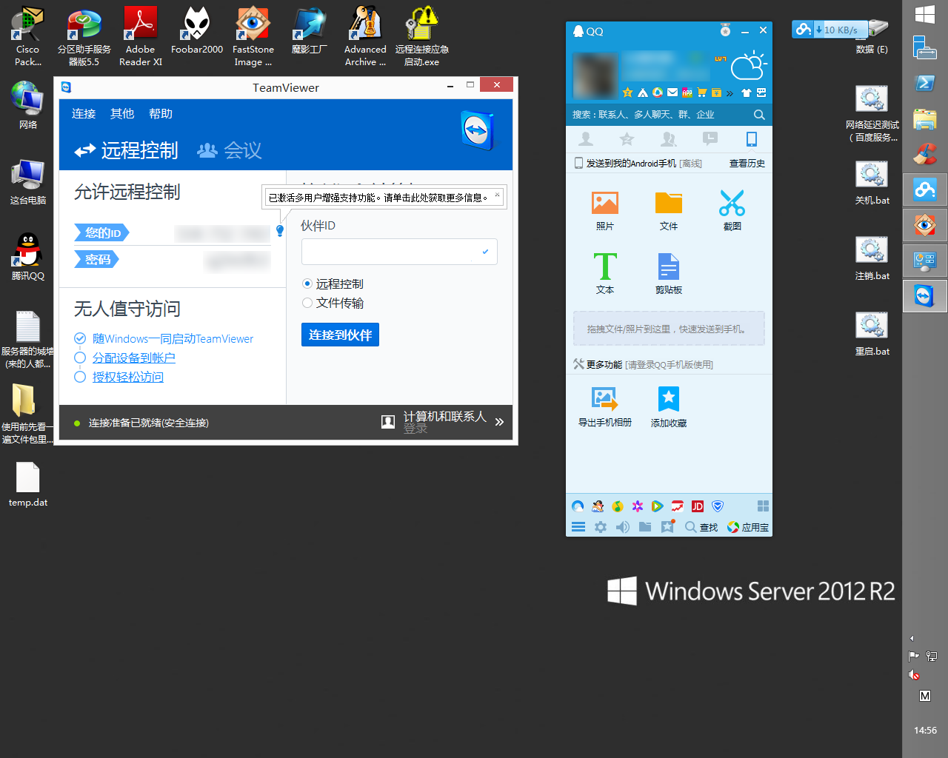
Task: Switch to the 会议 tab in TeamViewer
Action: pyautogui.click(x=230, y=150)
